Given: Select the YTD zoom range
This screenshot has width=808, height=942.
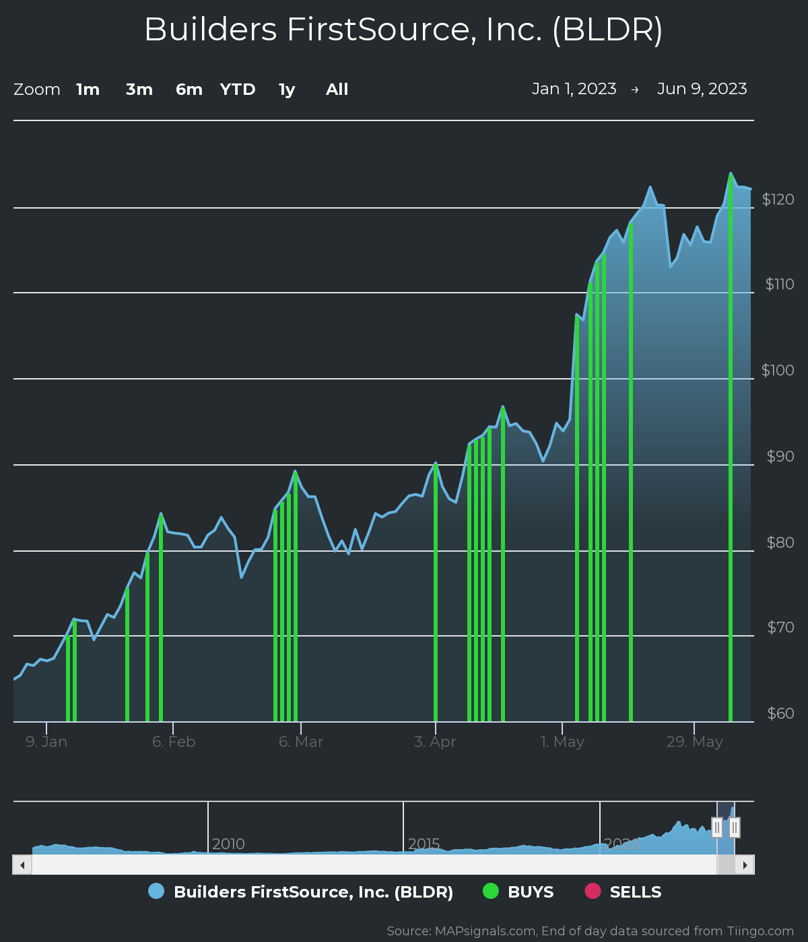Looking at the screenshot, I should click(x=238, y=89).
